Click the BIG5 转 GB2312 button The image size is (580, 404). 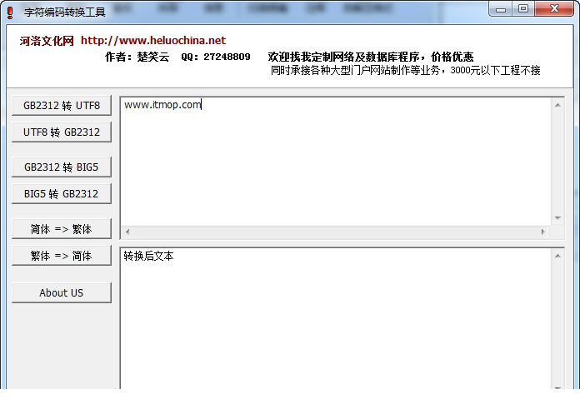(62, 194)
